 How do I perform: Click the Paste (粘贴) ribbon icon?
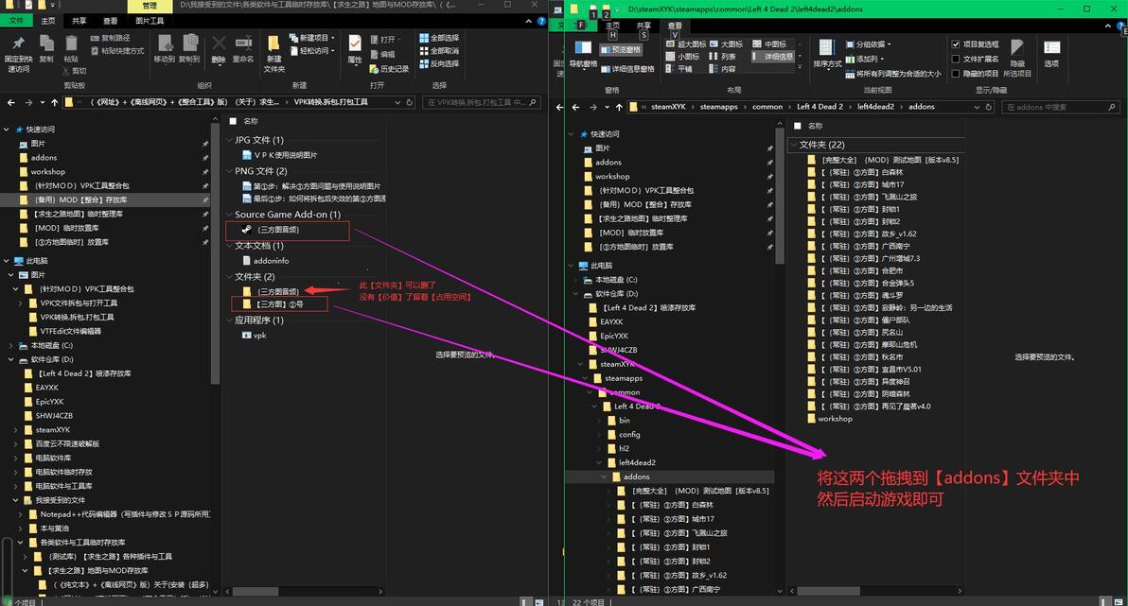70,44
